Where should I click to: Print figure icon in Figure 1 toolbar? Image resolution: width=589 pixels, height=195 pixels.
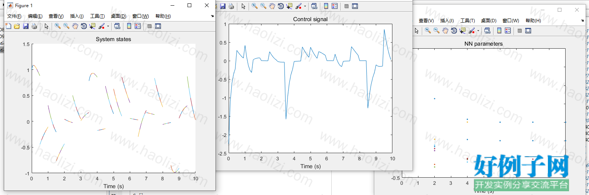click(x=34, y=26)
